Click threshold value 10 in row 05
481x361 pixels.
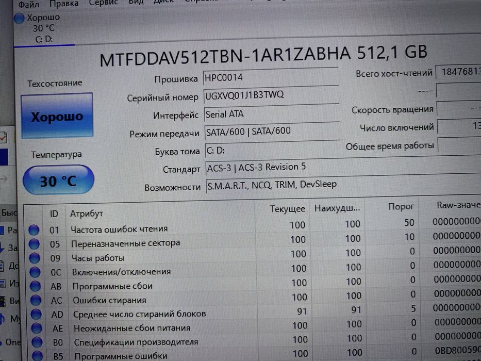[409, 237]
